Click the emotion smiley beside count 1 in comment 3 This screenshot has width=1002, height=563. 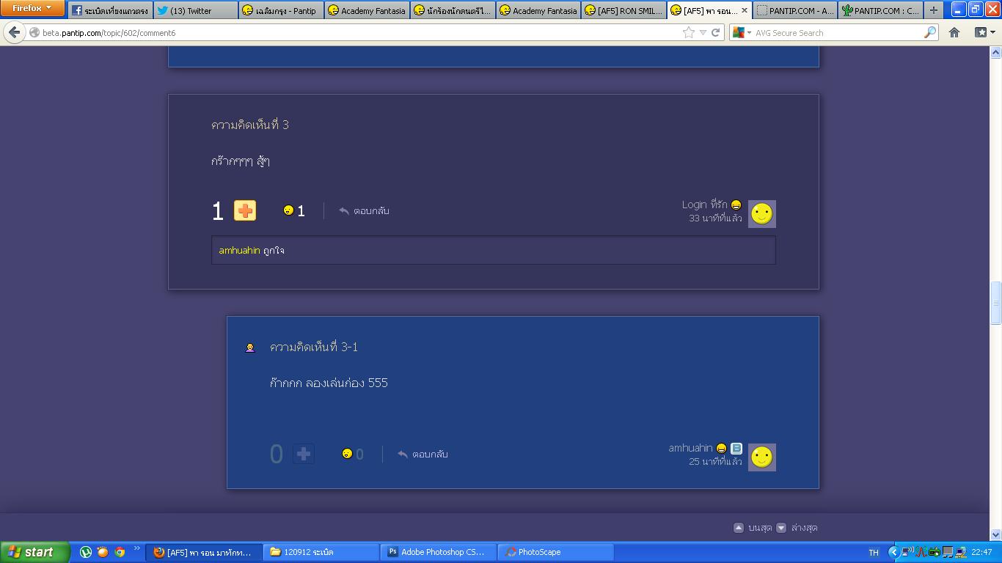[x=288, y=210]
